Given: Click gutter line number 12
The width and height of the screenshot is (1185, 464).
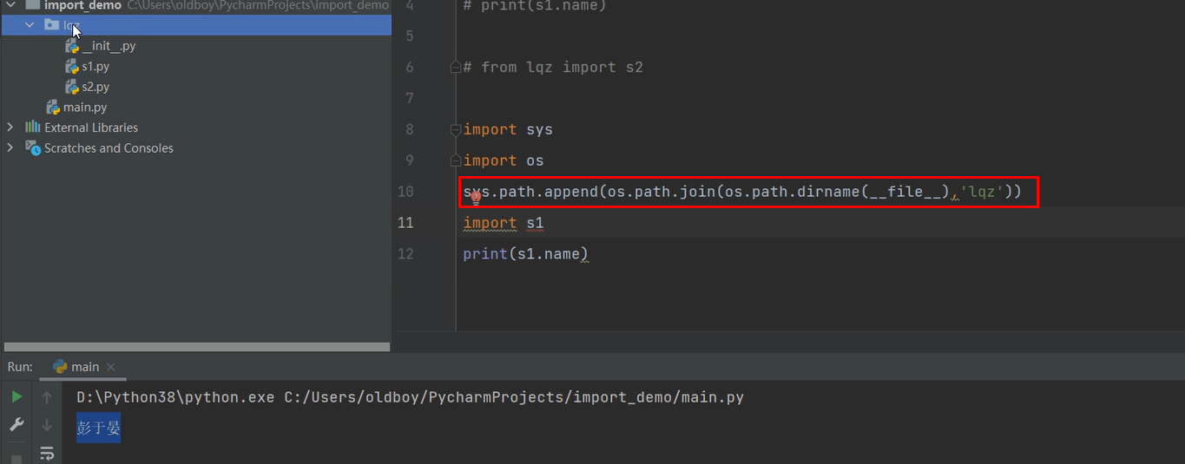Looking at the screenshot, I should [x=405, y=254].
